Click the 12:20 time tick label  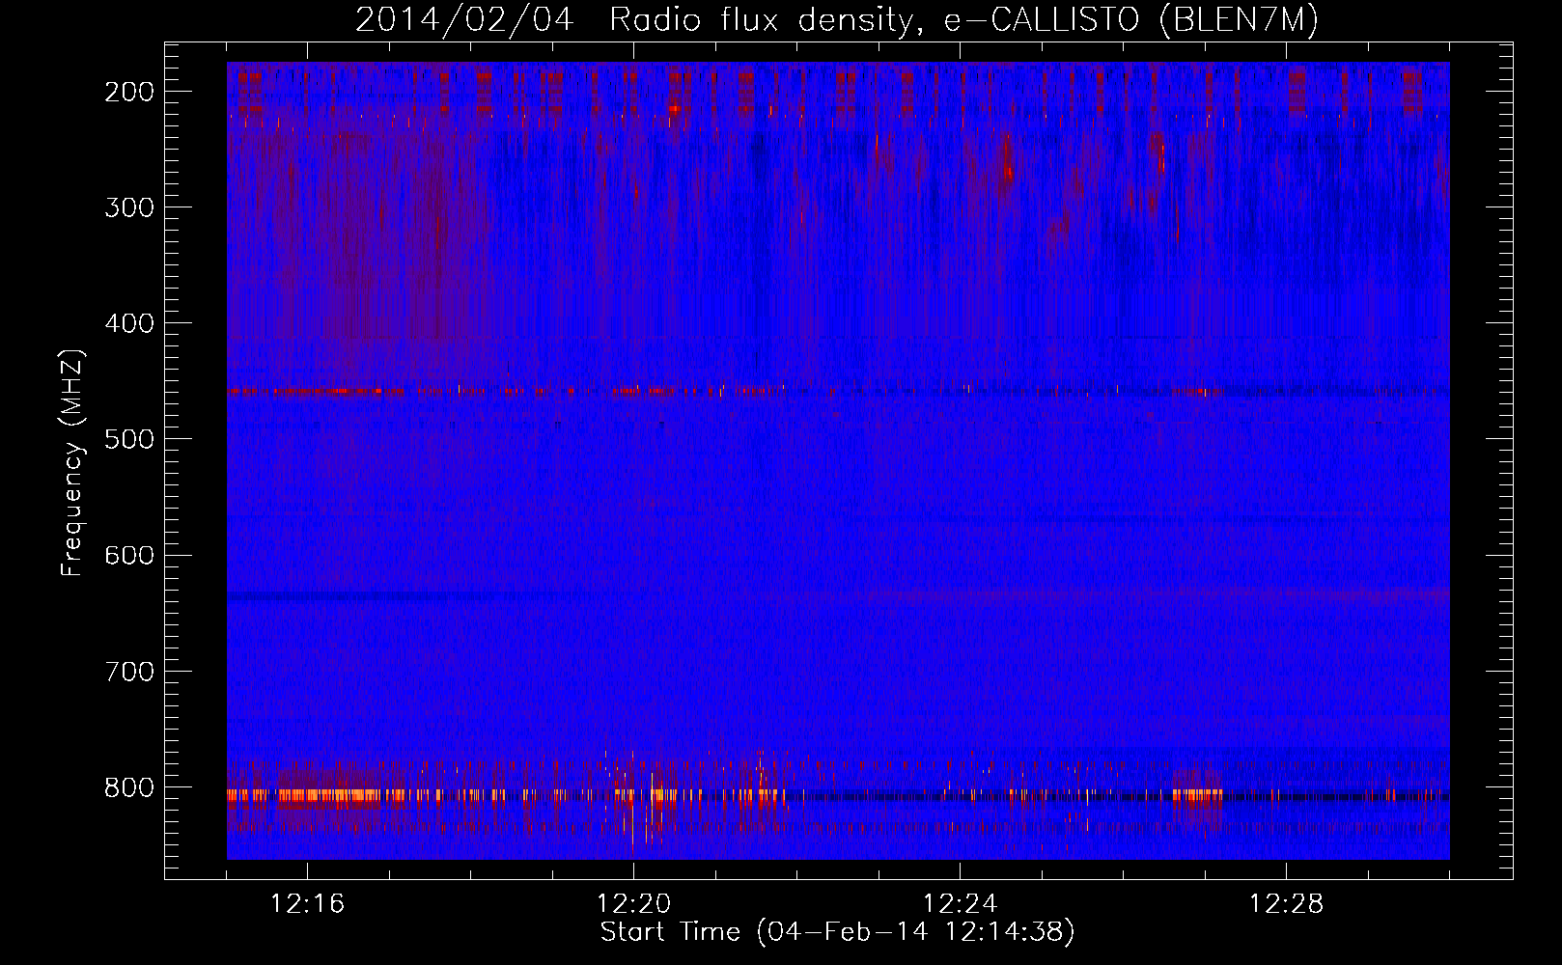(x=633, y=904)
